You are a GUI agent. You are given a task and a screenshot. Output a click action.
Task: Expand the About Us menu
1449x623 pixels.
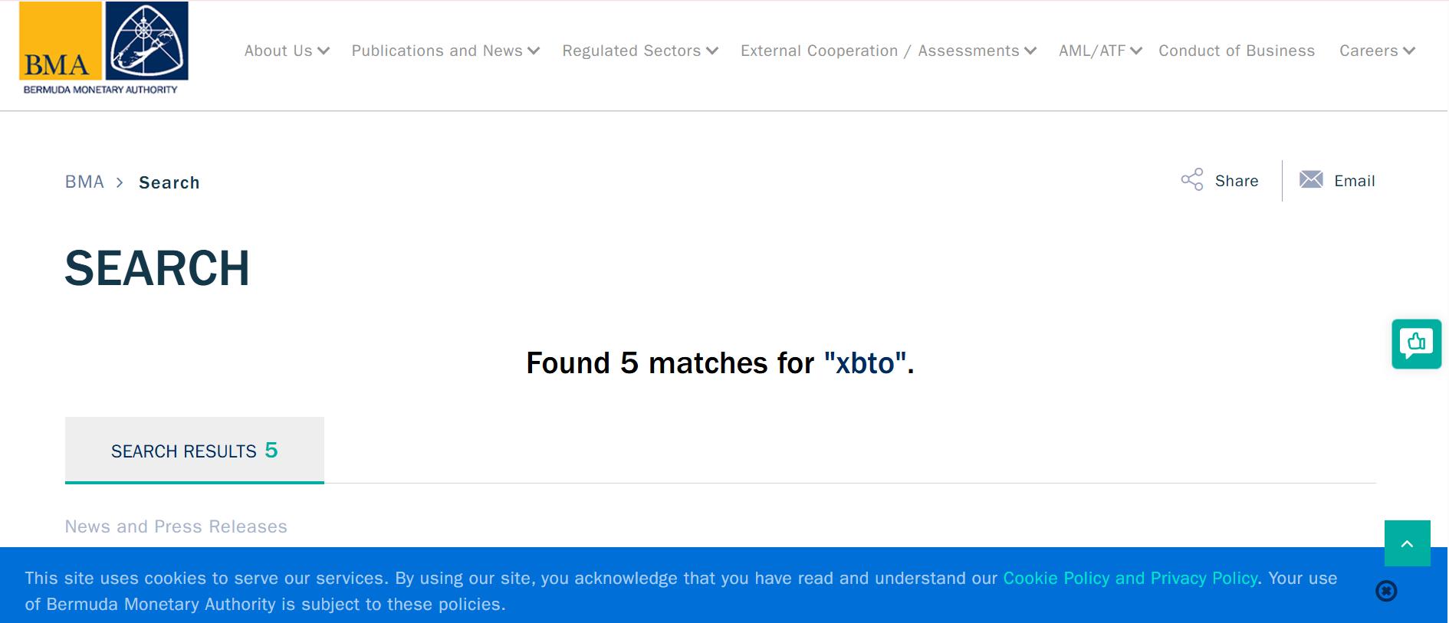[x=287, y=51]
